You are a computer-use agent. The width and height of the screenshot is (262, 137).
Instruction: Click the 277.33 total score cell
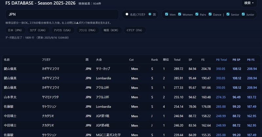178,88
